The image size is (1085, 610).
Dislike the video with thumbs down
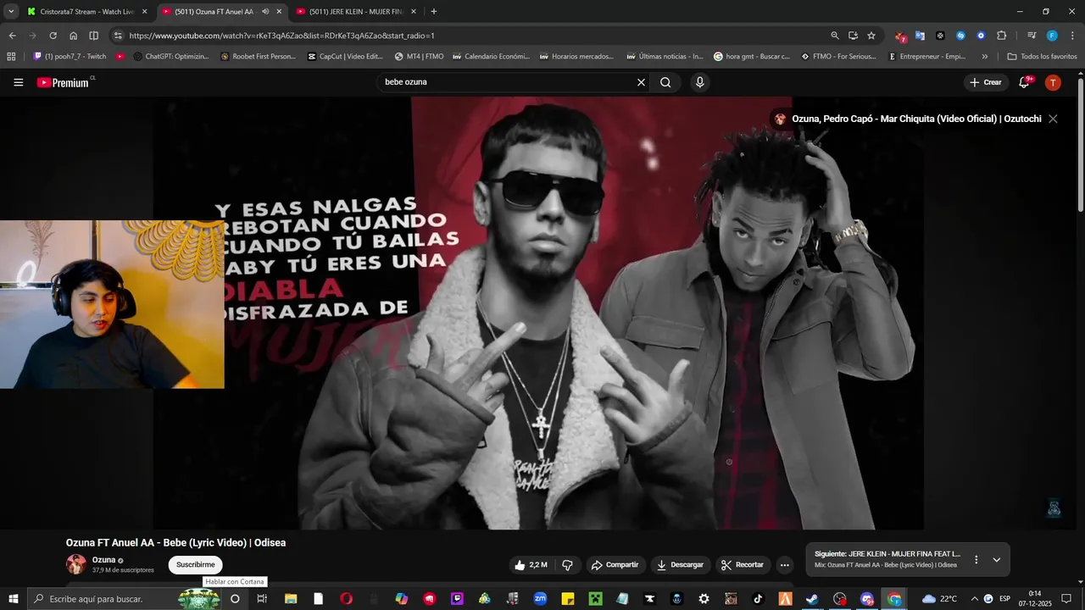pyautogui.click(x=568, y=565)
